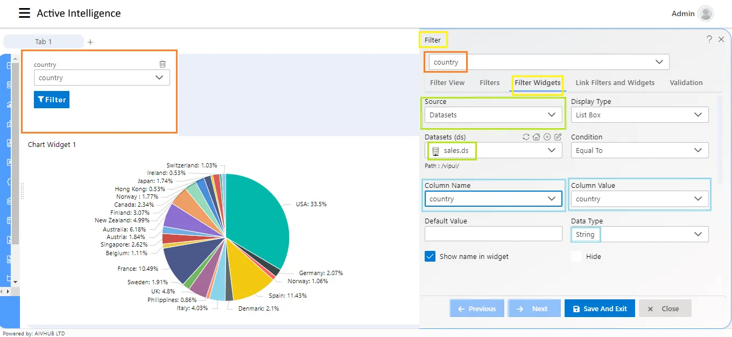This screenshot has width=732, height=337.
Task: Open the Condition Equal To dropdown
Action: tap(640, 150)
